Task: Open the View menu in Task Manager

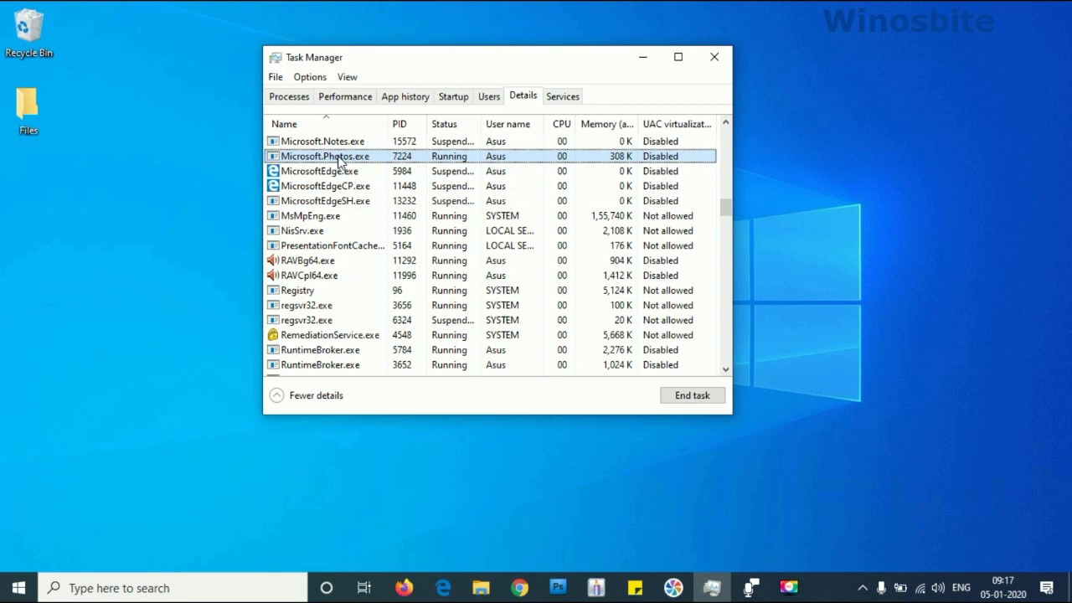Action: pyautogui.click(x=347, y=77)
